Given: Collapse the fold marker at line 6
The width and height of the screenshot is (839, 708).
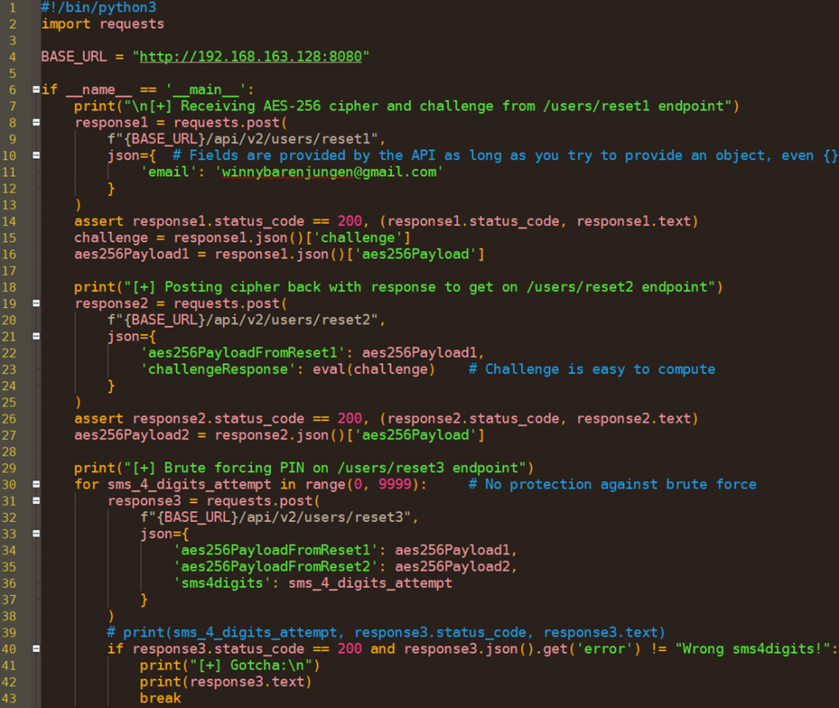Looking at the screenshot, I should pos(36,90).
